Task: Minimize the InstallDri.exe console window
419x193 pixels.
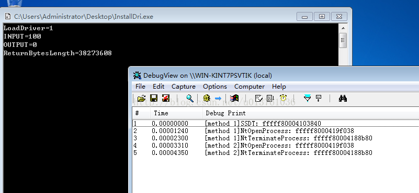Action: tap(304, 17)
